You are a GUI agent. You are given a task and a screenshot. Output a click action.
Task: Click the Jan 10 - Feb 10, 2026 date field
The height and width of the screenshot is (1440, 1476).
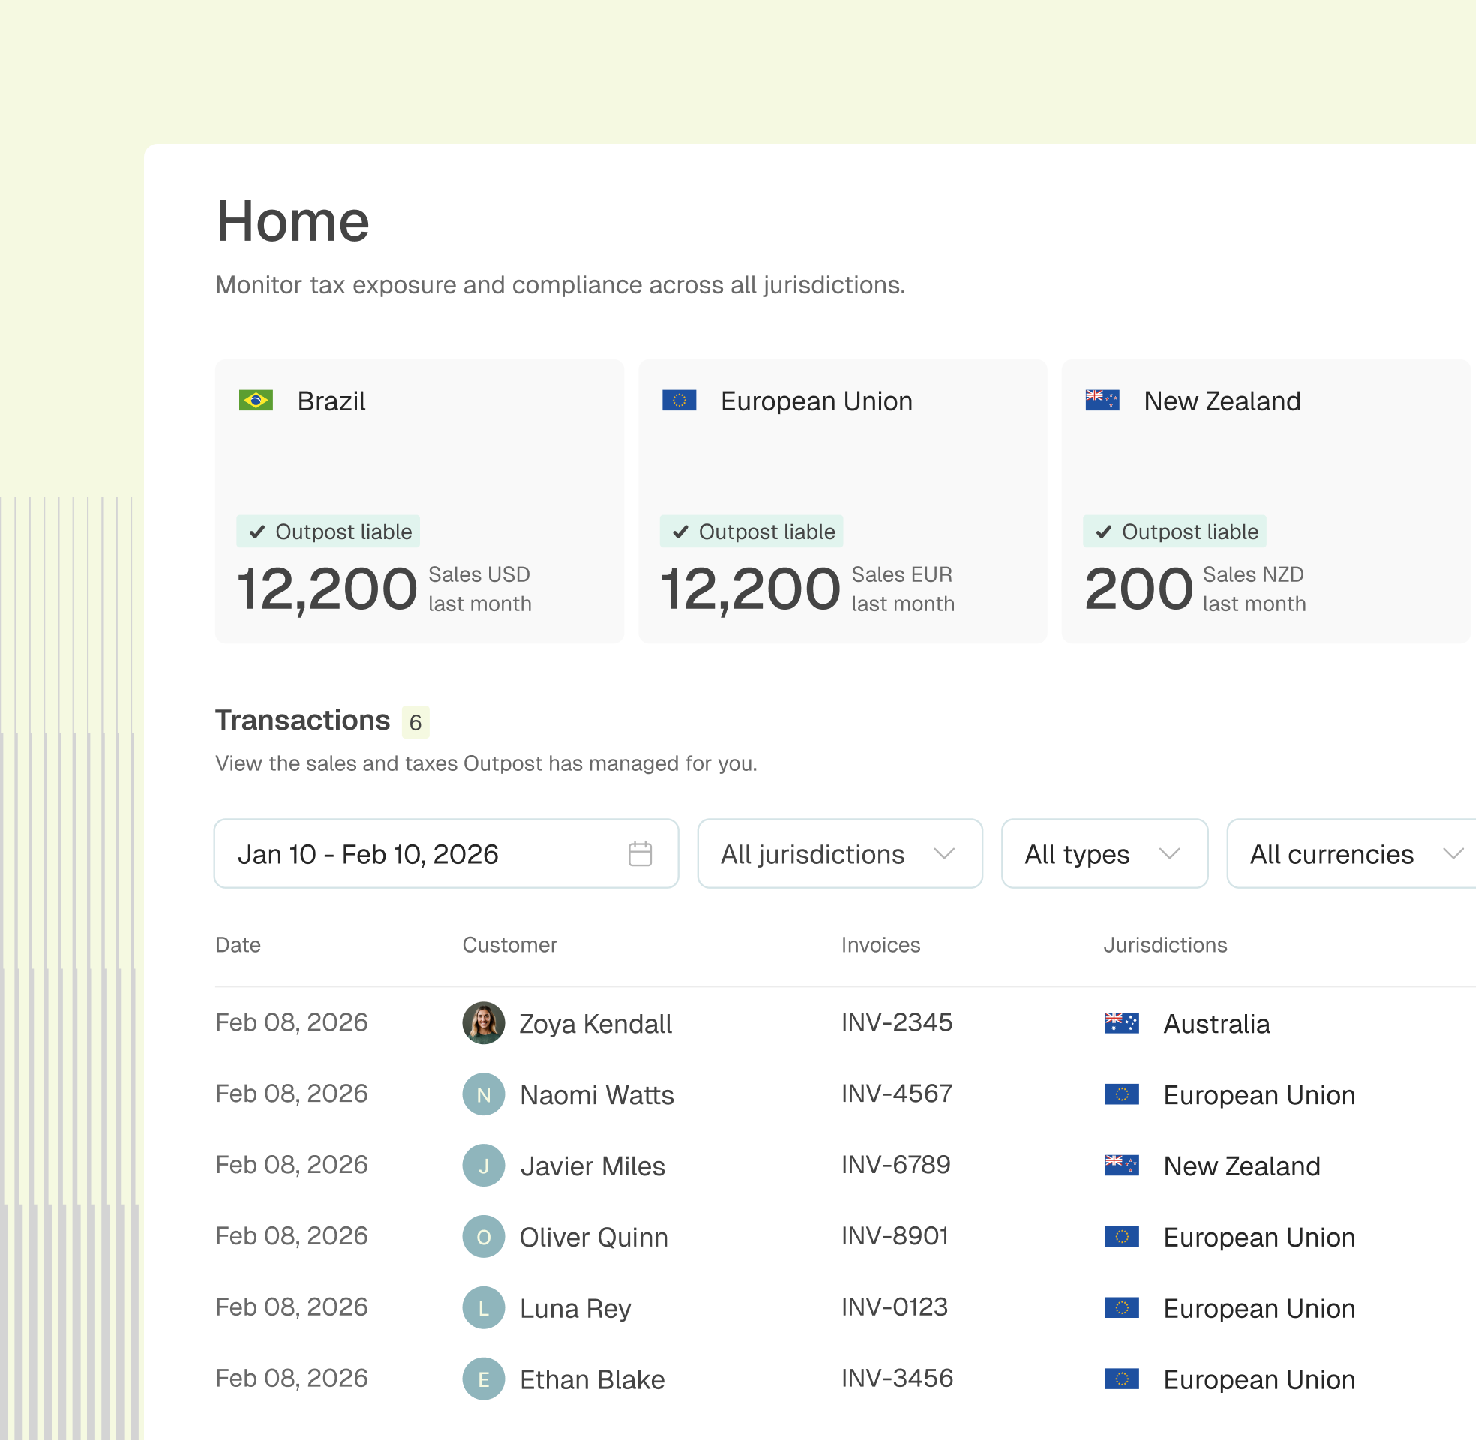446,853
